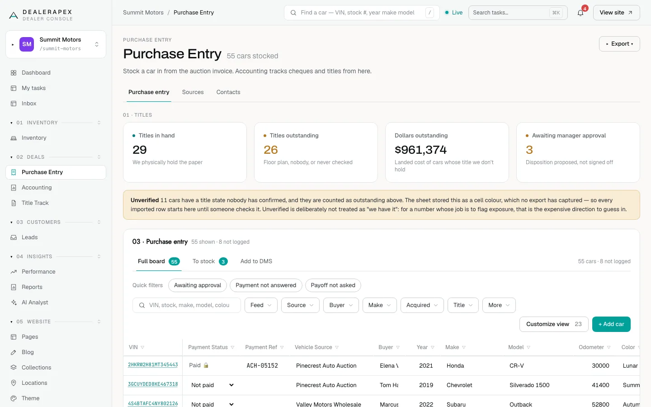The height and width of the screenshot is (407, 651).
Task: Focus the Find a car search field
Action: point(362,13)
